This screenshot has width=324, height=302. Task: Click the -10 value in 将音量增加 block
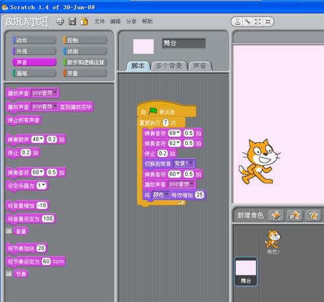(x=42, y=205)
